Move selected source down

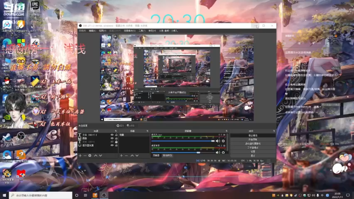pos(100,156)
